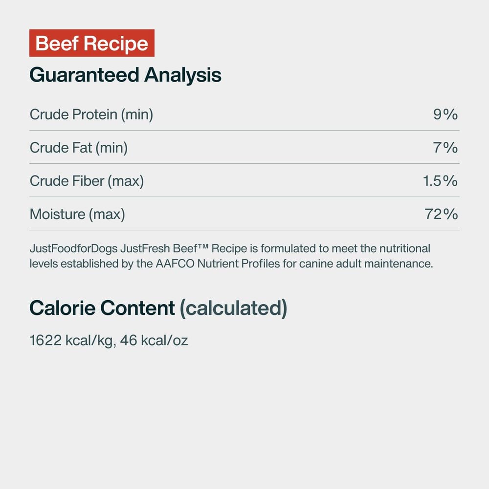Click the 9% protein value
489x489 pixels.
(x=445, y=114)
